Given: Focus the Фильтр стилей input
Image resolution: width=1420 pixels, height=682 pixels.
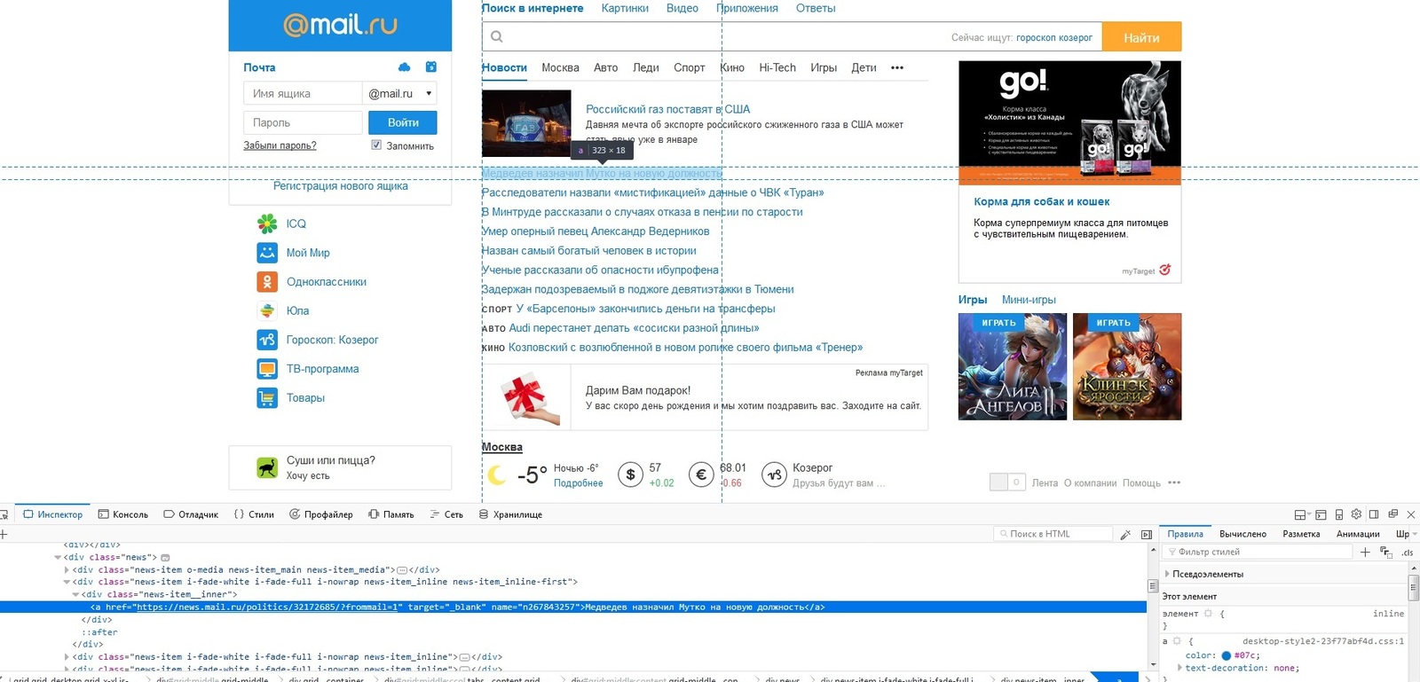Looking at the screenshot, I should coord(1259,553).
